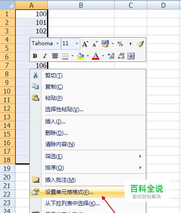The image size is (181, 213).
Task: Apply bottom border icon
Action: [x=65, y=56]
